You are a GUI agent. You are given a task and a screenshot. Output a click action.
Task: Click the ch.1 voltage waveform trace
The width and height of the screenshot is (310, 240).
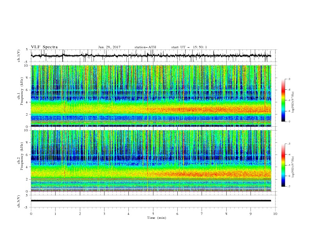click(151, 56)
